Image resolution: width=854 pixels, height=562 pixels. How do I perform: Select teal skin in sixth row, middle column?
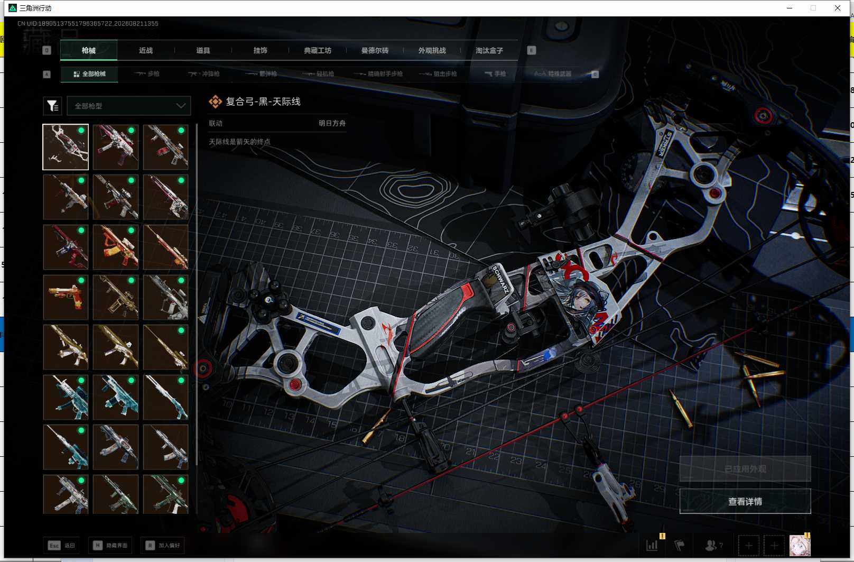(x=116, y=397)
